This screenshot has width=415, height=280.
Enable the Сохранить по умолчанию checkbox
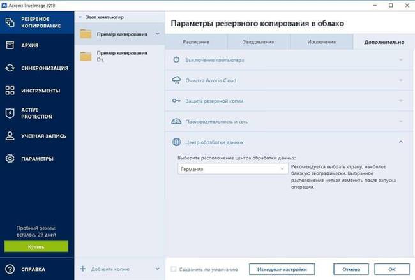174,269
